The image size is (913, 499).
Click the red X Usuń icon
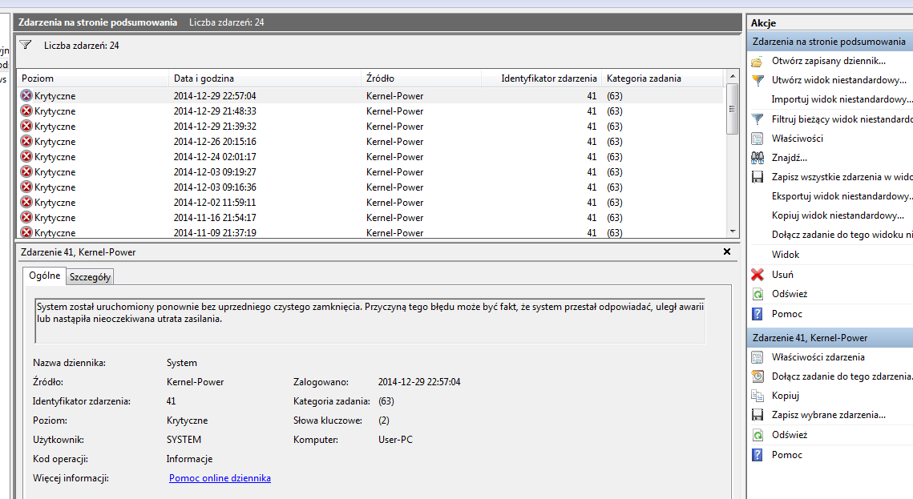(757, 275)
